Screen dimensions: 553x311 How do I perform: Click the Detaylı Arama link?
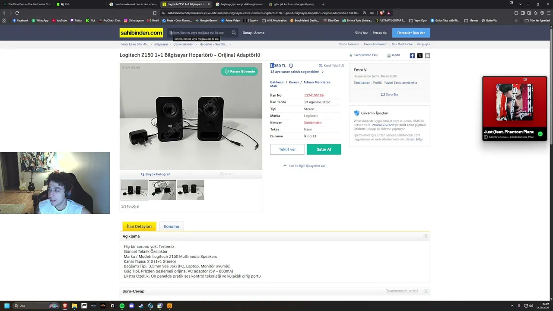[254, 33]
